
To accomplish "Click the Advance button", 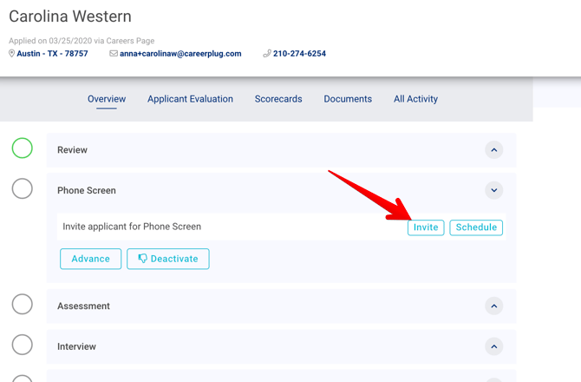I will click(x=90, y=259).
